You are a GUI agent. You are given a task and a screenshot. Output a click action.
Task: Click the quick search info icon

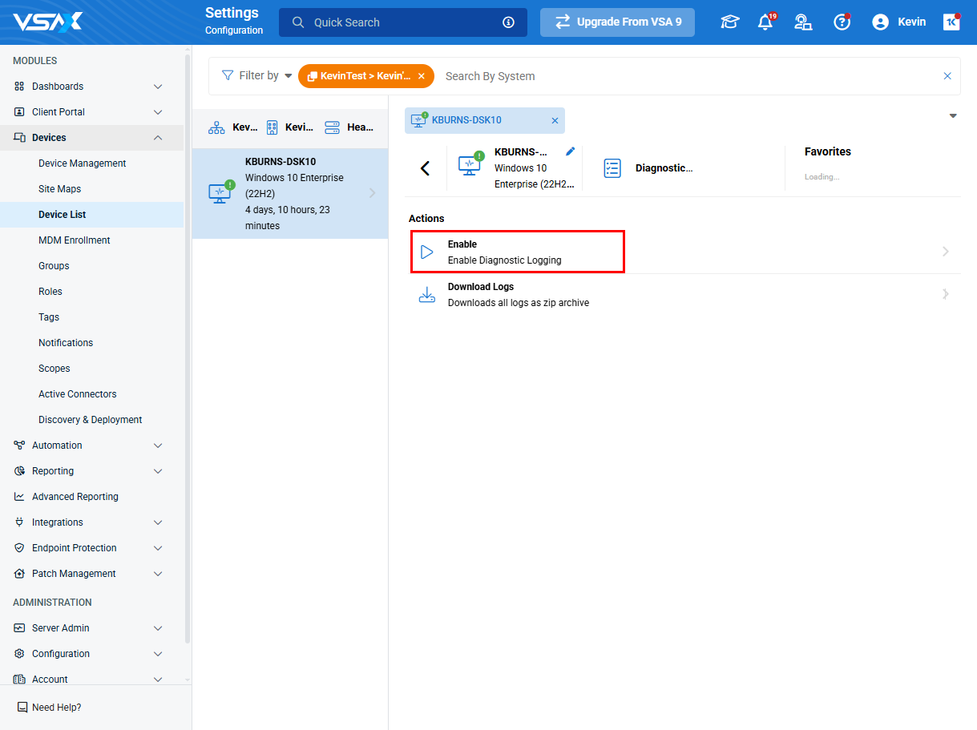pyautogui.click(x=508, y=22)
